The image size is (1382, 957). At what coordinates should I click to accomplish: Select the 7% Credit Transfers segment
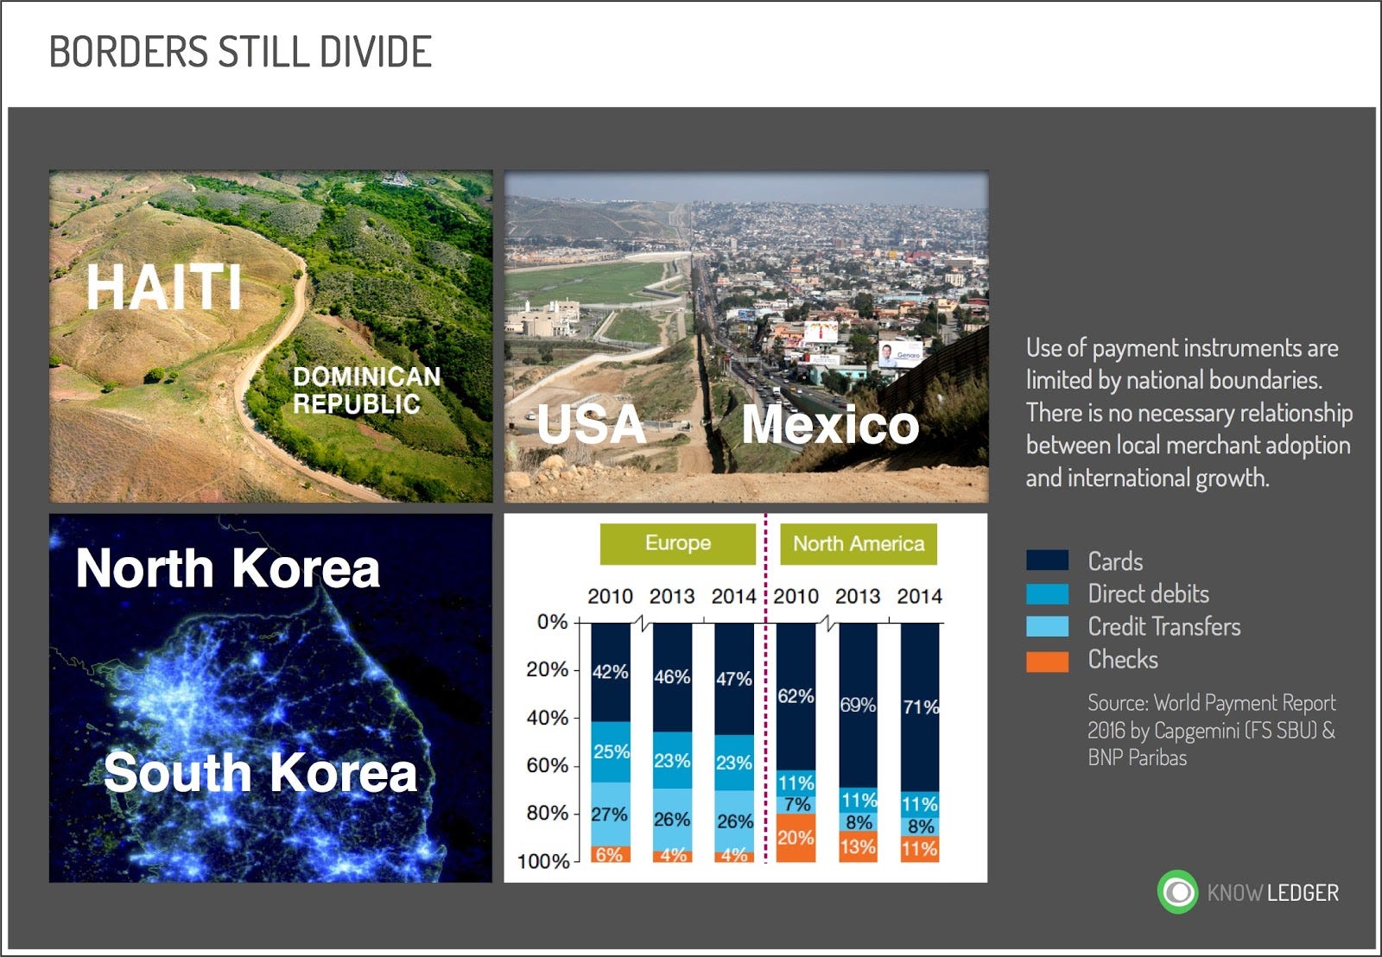pos(796,805)
